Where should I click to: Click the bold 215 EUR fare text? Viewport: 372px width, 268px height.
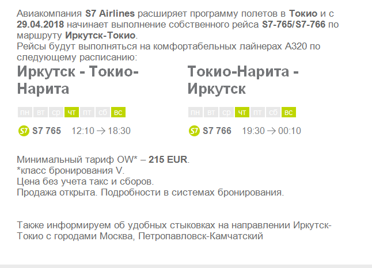pyautogui.click(x=168, y=159)
